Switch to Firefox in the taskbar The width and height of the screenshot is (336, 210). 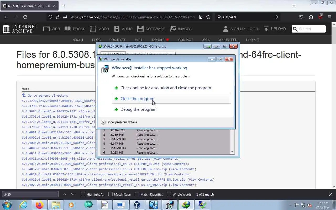pos(40,205)
